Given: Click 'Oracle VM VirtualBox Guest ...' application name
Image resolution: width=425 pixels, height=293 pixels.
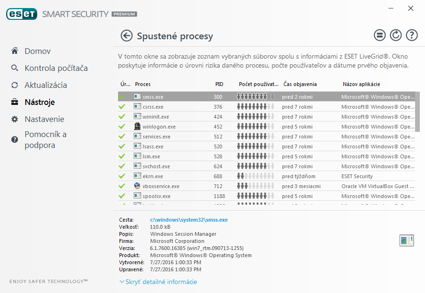Looking at the screenshot, I should (378, 186).
